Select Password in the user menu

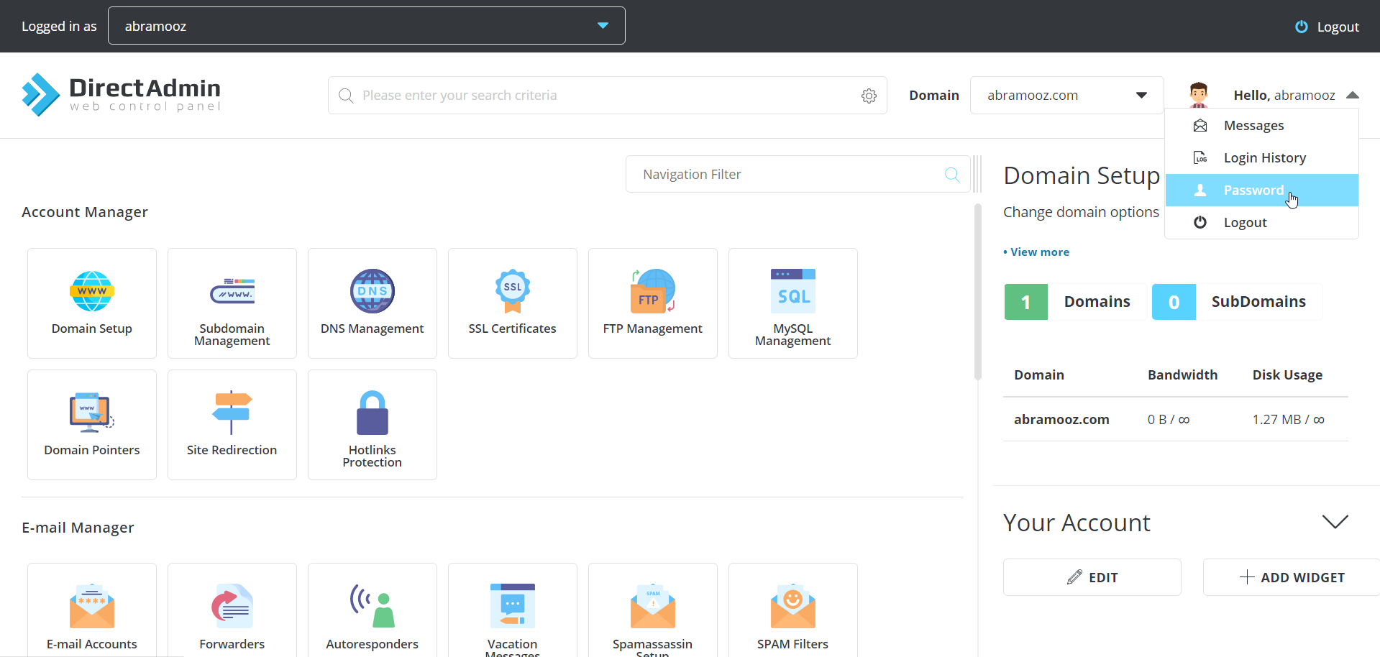click(1262, 190)
